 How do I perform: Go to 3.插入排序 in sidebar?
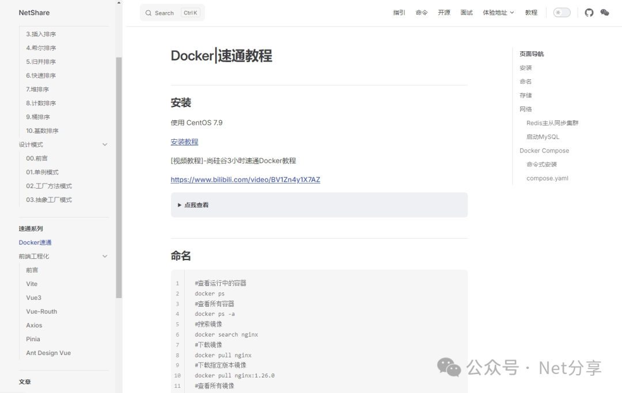point(41,34)
